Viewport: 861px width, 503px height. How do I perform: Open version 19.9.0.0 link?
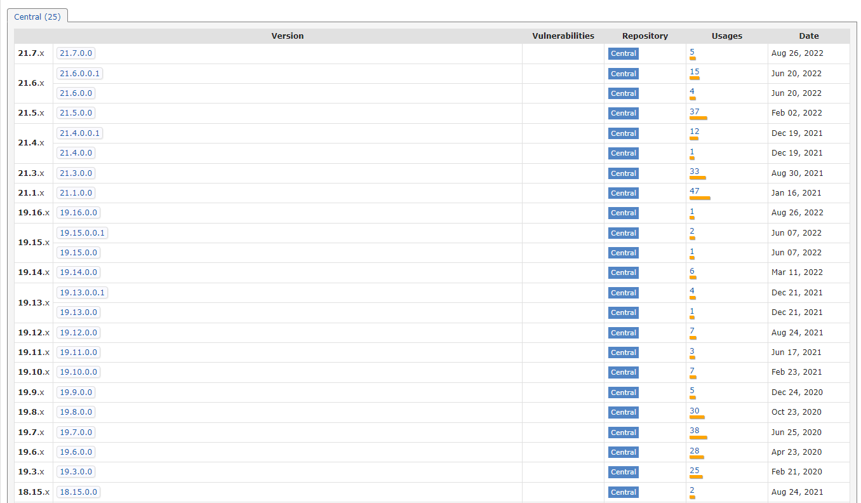76,392
